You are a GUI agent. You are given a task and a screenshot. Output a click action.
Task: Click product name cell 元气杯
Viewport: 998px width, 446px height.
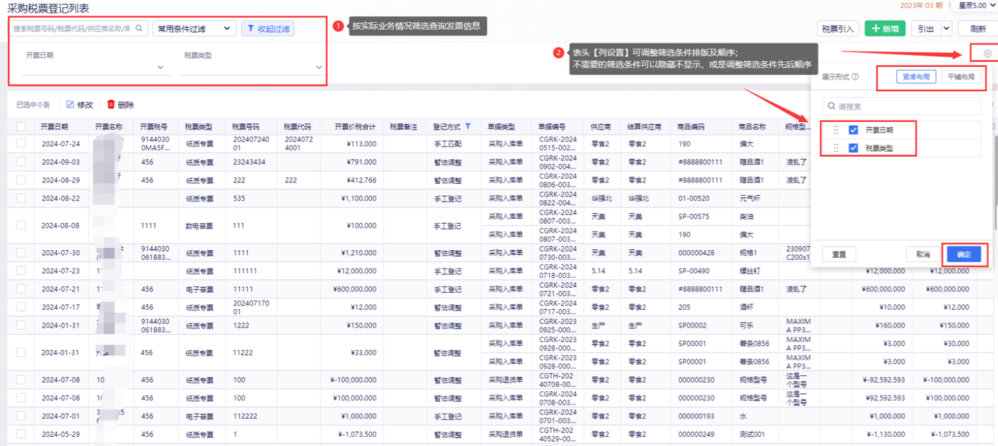(x=749, y=198)
